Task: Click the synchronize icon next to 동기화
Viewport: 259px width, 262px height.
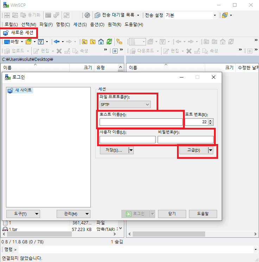Action: [23, 15]
